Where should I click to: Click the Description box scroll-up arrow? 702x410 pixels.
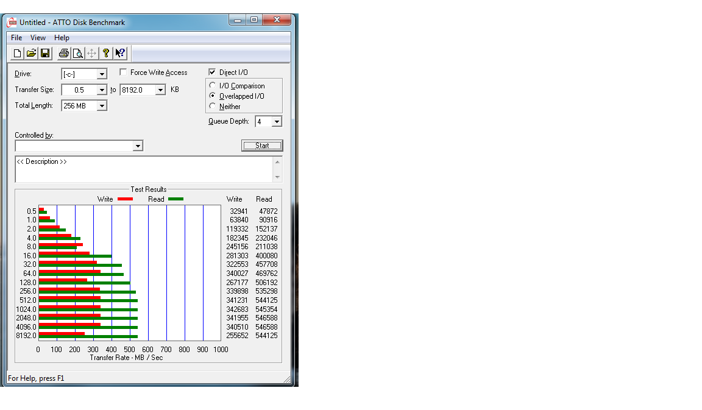pyautogui.click(x=278, y=162)
